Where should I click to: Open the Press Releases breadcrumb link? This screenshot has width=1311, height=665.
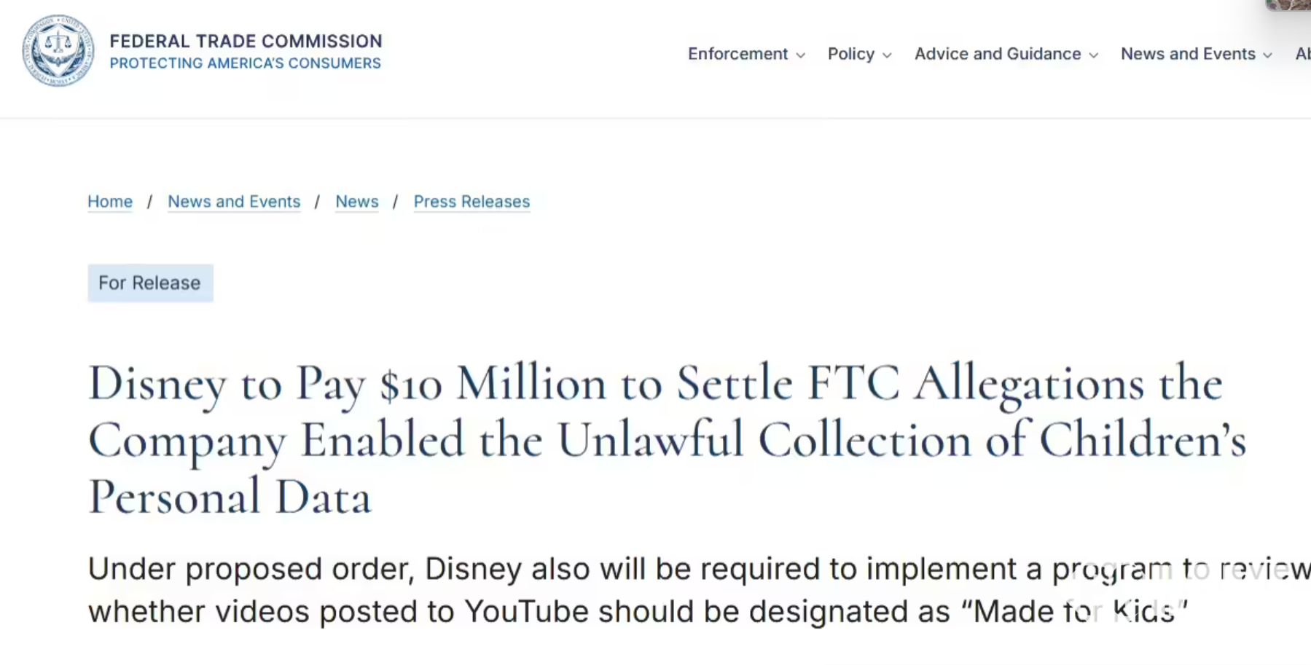471,202
